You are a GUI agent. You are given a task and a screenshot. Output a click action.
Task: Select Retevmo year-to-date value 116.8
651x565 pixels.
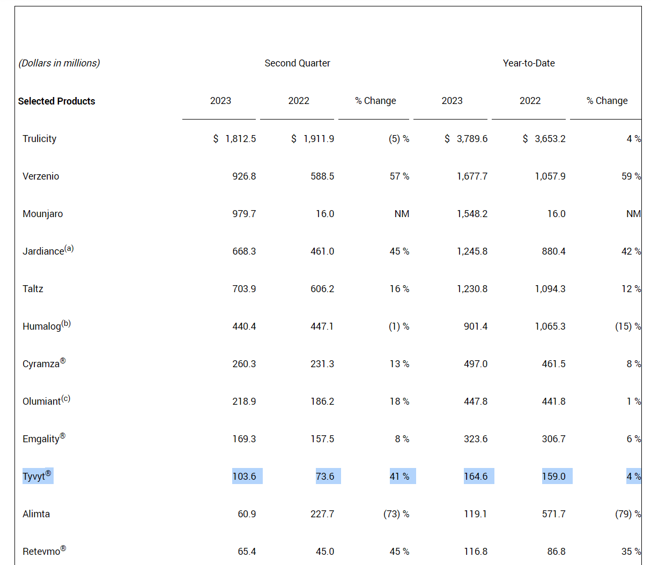pos(476,552)
